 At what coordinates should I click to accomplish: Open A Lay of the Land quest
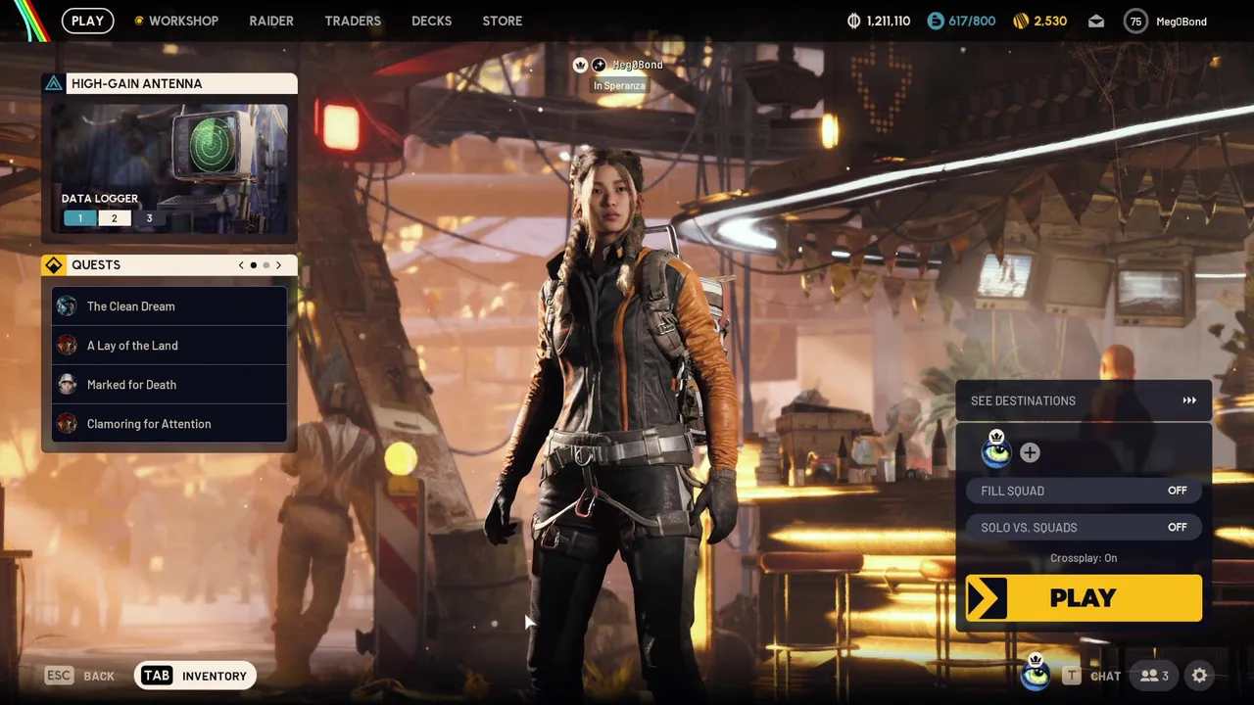tap(169, 346)
